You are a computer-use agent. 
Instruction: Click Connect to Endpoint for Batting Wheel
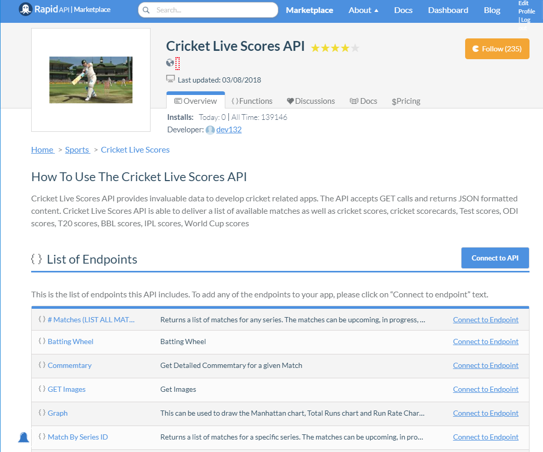485,341
